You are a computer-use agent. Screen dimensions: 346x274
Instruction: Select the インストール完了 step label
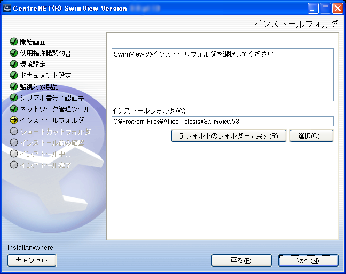click(x=46, y=165)
